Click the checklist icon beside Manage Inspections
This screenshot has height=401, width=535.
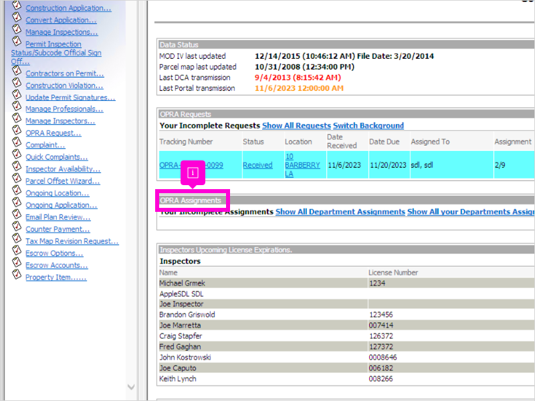tap(17, 29)
